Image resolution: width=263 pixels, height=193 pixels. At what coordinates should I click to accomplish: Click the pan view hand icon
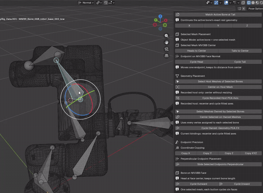tap(167, 42)
